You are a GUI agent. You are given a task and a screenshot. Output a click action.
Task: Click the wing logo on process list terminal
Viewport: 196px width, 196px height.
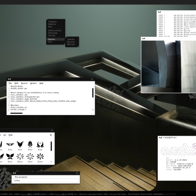(x=159, y=12)
